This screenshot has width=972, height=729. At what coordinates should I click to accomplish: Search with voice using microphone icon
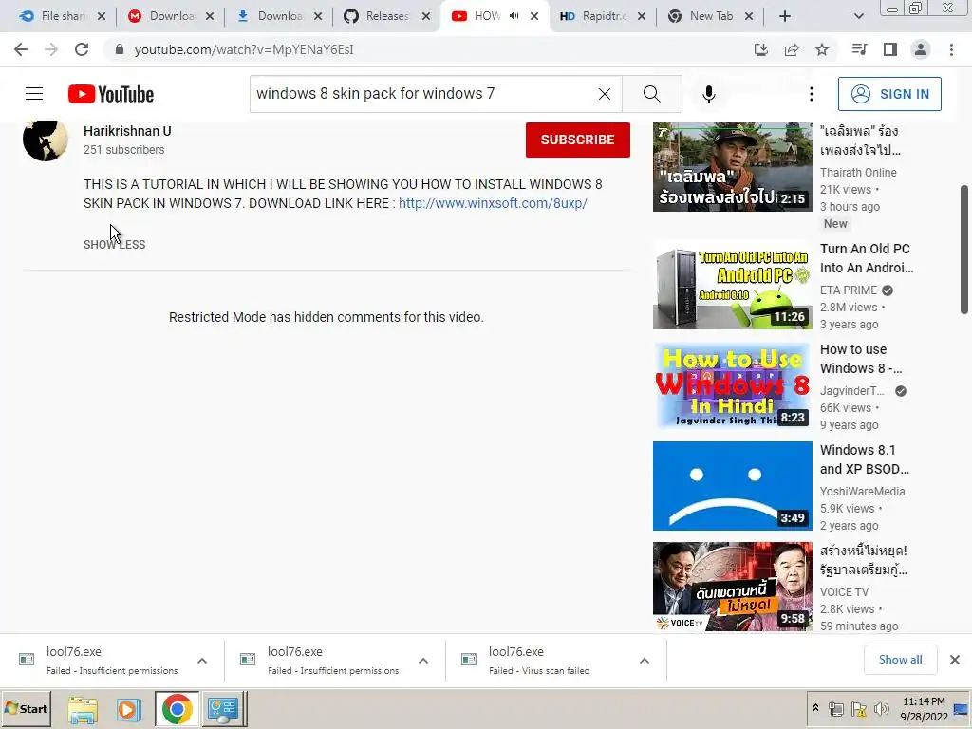point(708,94)
